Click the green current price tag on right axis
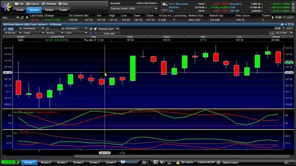Image resolution: width=296 pixels, height=166 pixels. 289,63
